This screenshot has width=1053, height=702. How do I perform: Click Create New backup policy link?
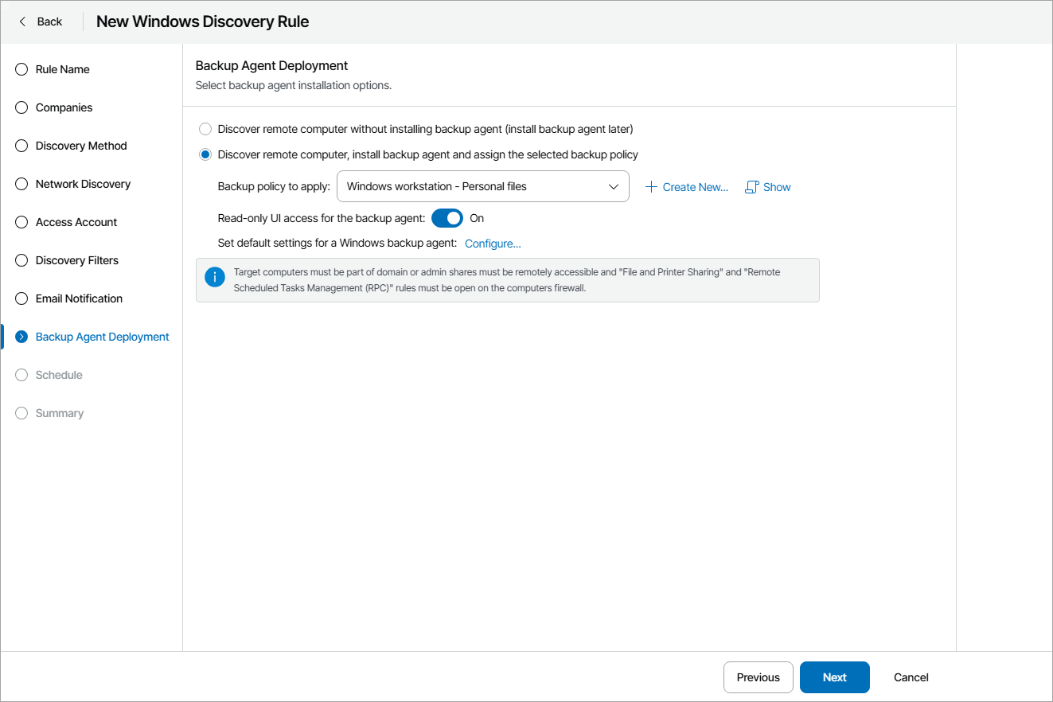tap(694, 186)
